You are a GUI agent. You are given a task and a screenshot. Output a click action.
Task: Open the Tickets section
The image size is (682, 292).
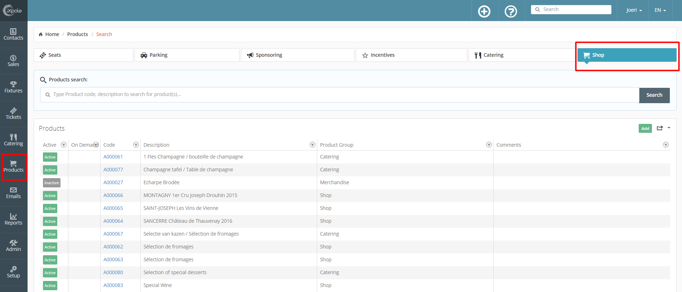coord(14,114)
